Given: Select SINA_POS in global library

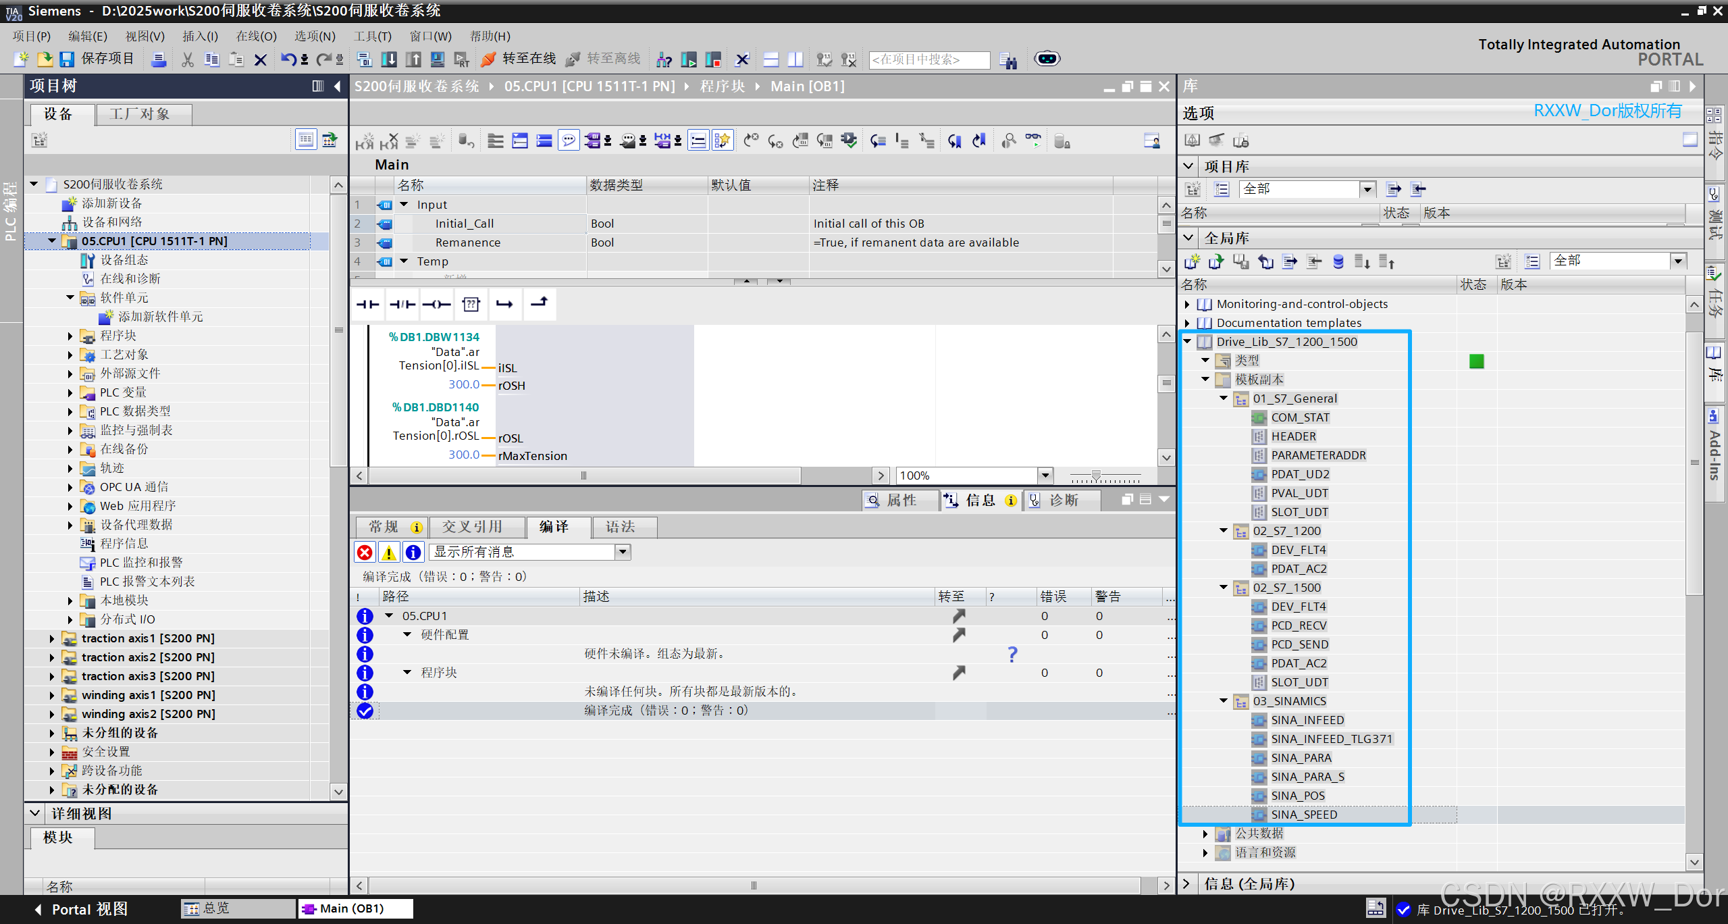Looking at the screenshot, I should [x=1297, y=796].
